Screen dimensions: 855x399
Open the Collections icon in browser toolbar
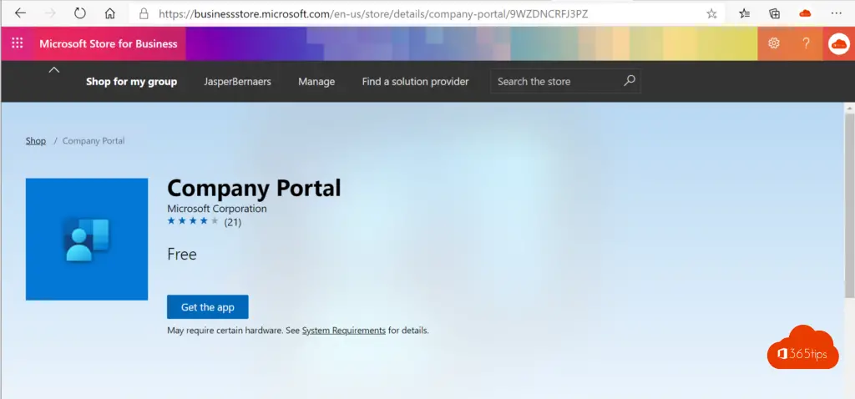click(x=774, y=13)
